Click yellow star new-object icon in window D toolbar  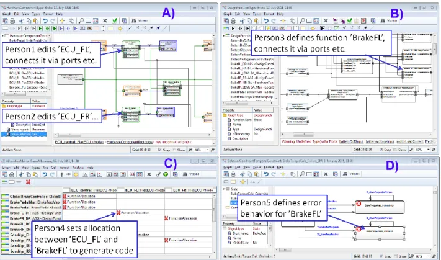pos(283,174)
